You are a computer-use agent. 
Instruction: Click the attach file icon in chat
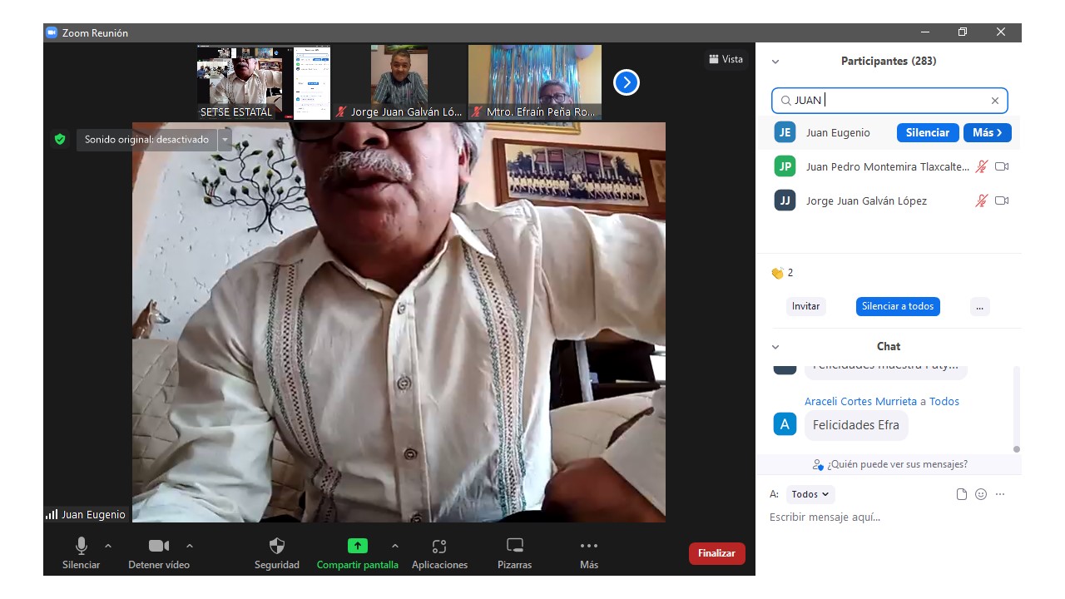[x=962, y=494]
